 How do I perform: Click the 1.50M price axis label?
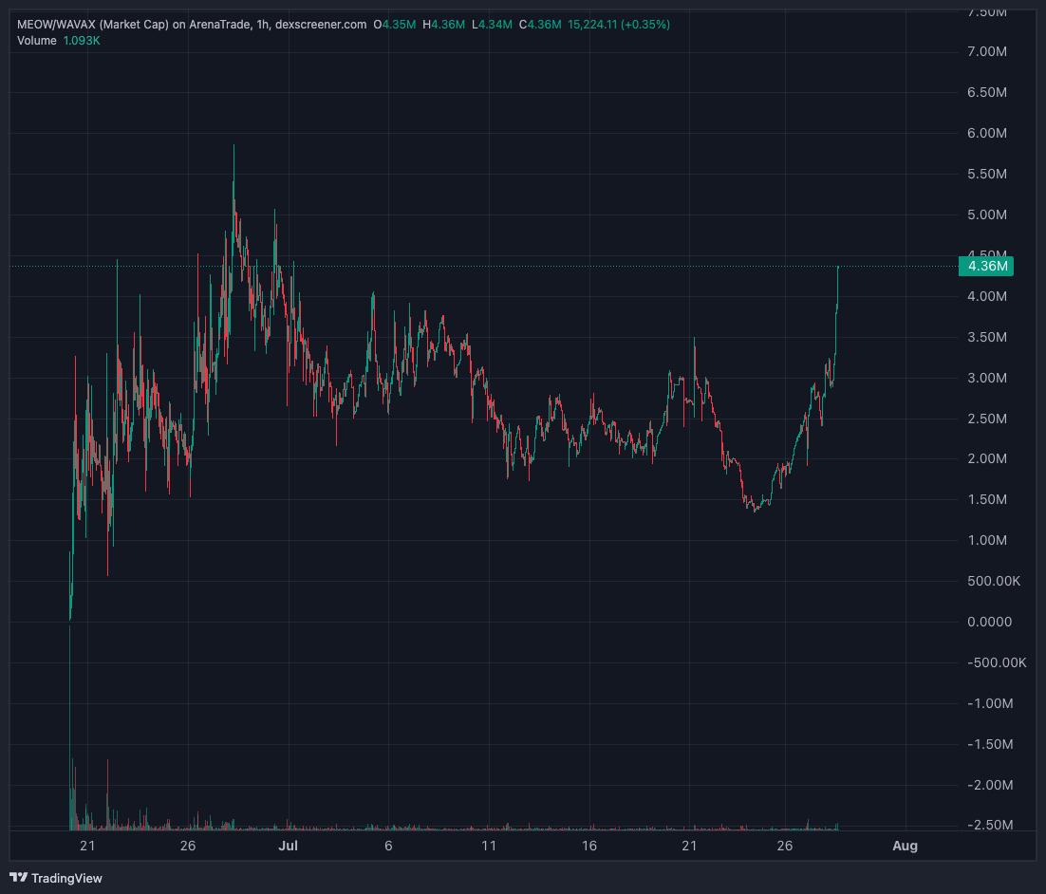click(986, 499)
